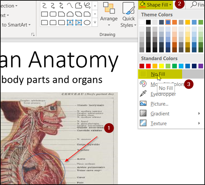Pick dark red standard color
The width and height of the screenshot is (205, 185).
pos(142,66)
